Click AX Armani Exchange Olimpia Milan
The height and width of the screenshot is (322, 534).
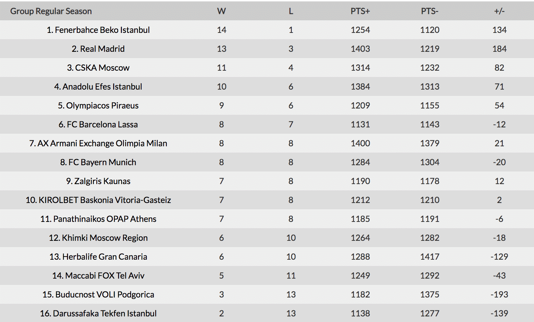(x=98, y=143)
